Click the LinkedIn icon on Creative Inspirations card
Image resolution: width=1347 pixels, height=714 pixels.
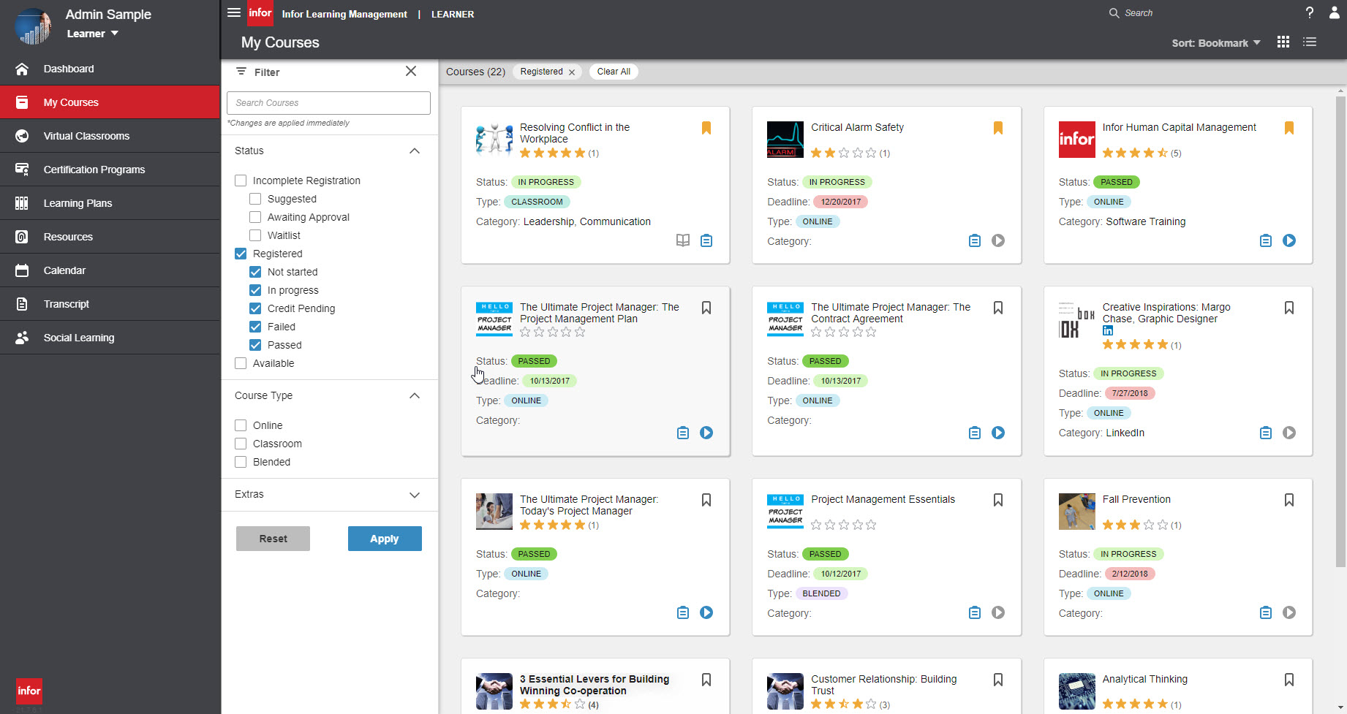1107,330
